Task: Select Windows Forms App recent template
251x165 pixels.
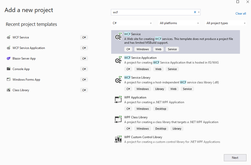Action: point(26,80)
